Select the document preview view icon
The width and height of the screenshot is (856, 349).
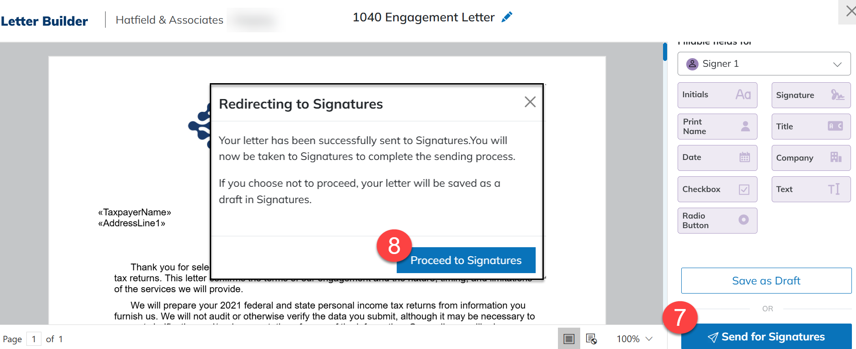coord(591,339)
